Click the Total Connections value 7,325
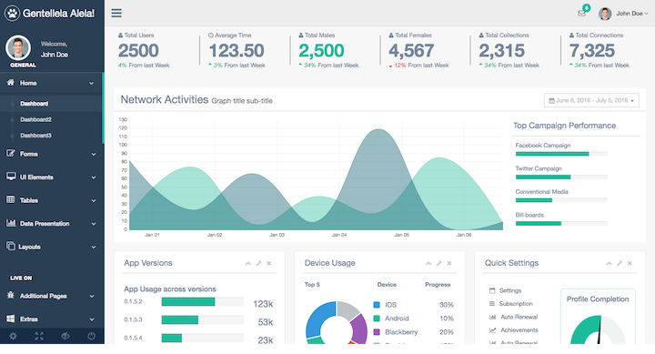Image resolution: width=655 pixels, height=354 pixels. (x=592, y=51)
